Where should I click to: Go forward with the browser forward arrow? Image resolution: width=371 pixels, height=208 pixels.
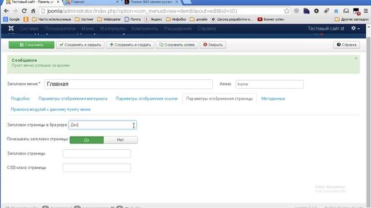coord(15,11)
